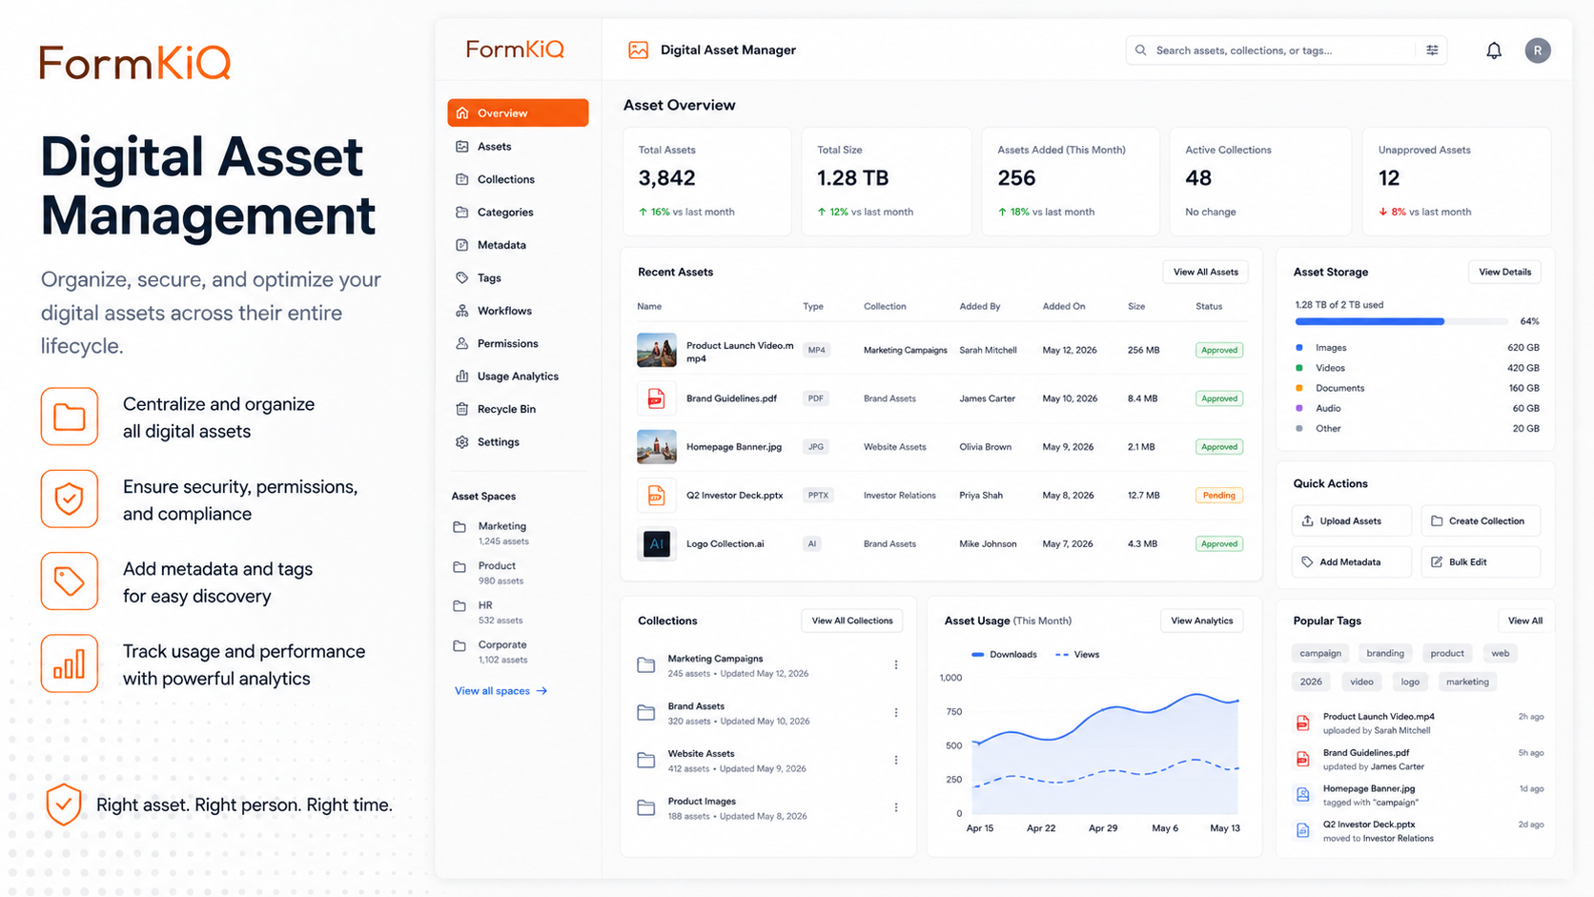1594x897 pixels.
Task: Open Homepage Banner.jpg thumbnail
Action: (x=656, y=446)
